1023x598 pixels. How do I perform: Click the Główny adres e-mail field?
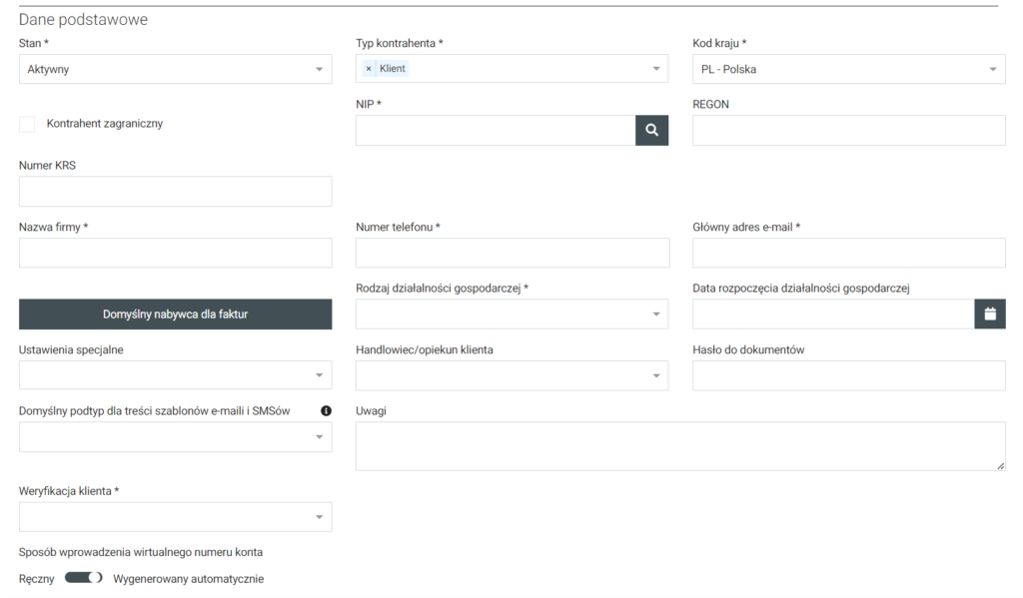coord(848,253)
